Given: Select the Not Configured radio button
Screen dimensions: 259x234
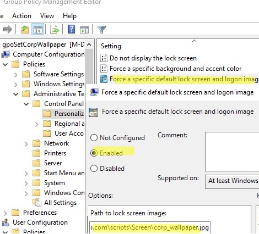Looking at the screenshot, I should pyautogui.click(x=94, y=137).
